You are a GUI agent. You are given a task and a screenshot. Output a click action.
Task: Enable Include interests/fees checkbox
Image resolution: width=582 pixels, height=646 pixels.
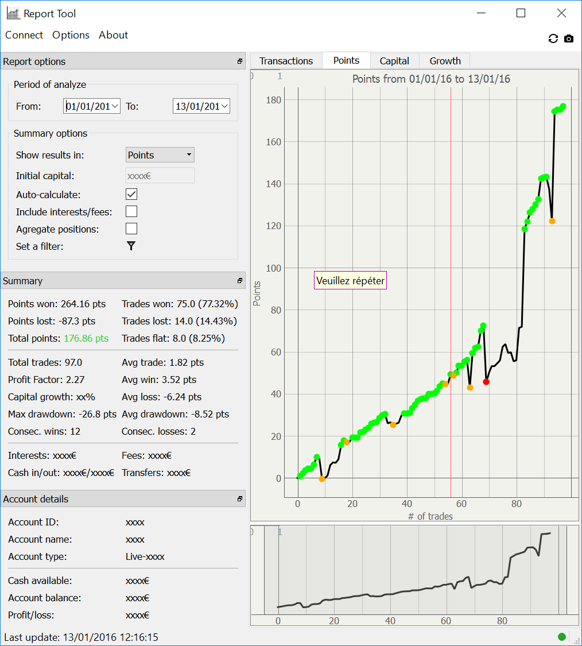(131, 211)
